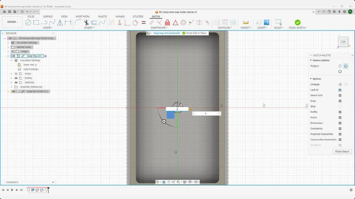Viewport: 355px width, 199px height.
Task: Switch to the PLASTIC tab
Action: point(103,17)
